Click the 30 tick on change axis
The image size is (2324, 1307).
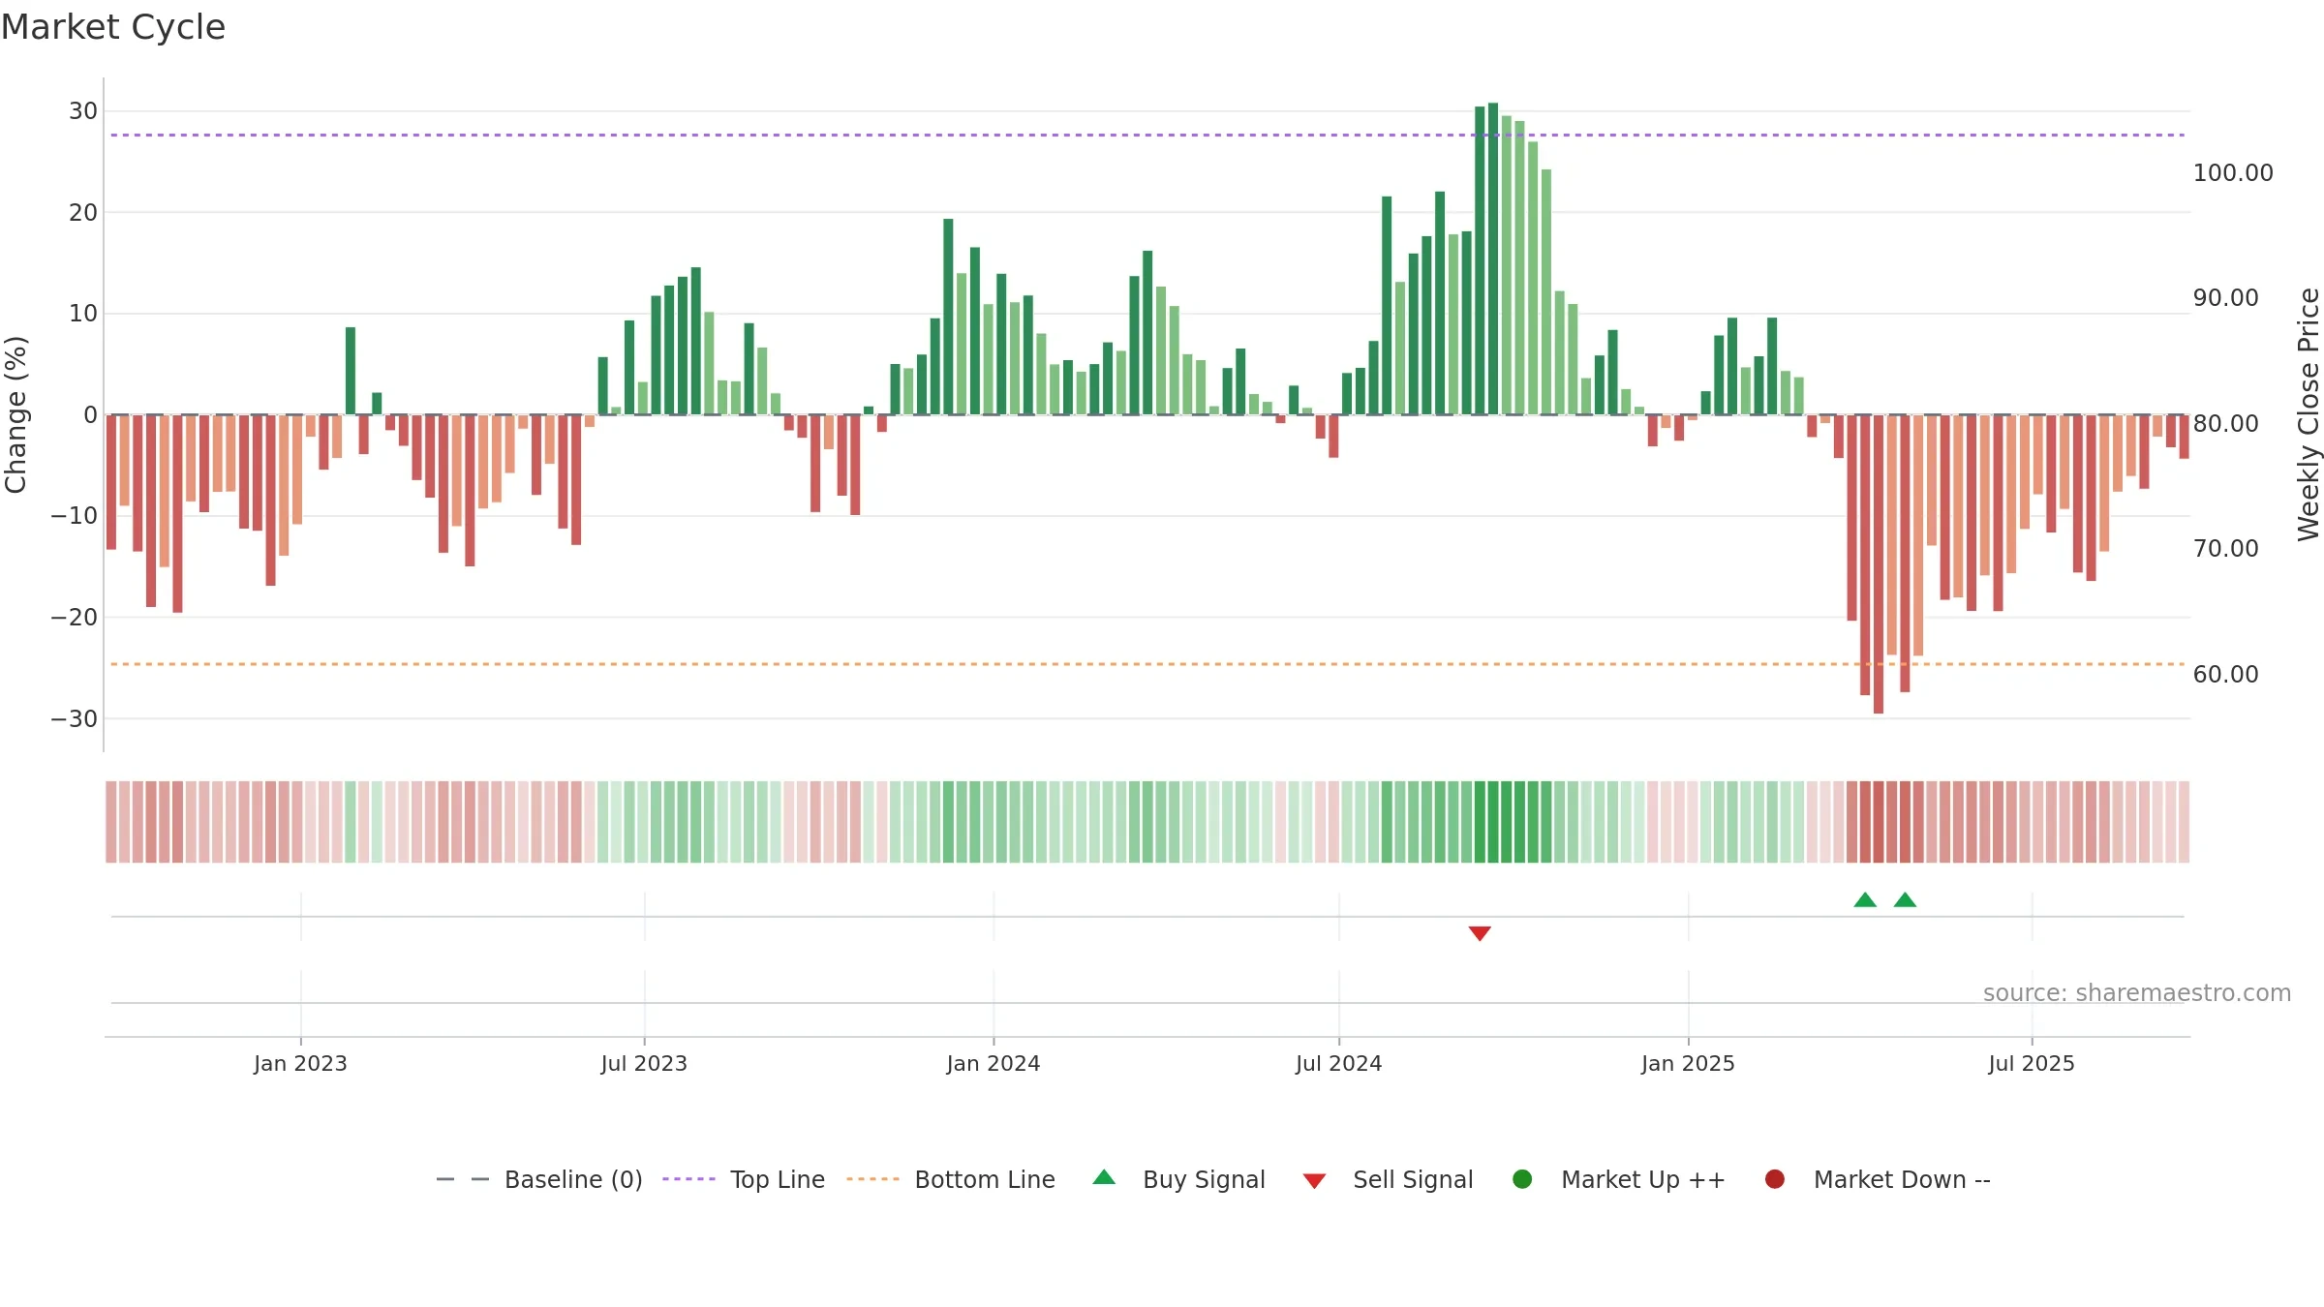tap(83, 111)
